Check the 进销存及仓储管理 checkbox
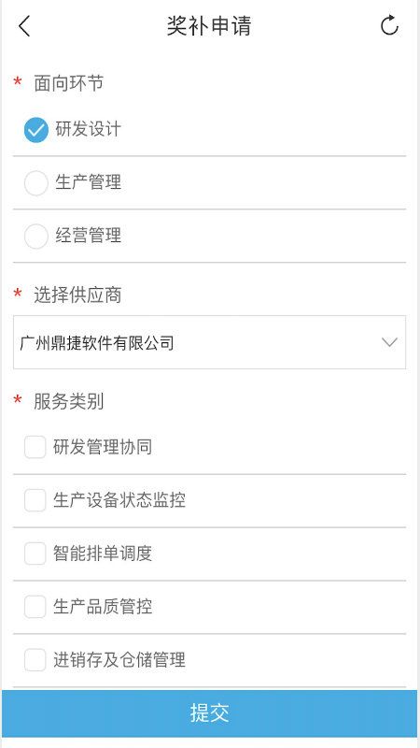Image resolution: width=420 pixels, height=748 pixels. pos(35,660)
